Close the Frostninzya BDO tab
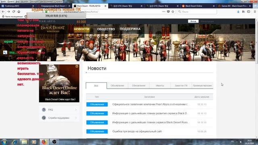 [x=33, y=6]
